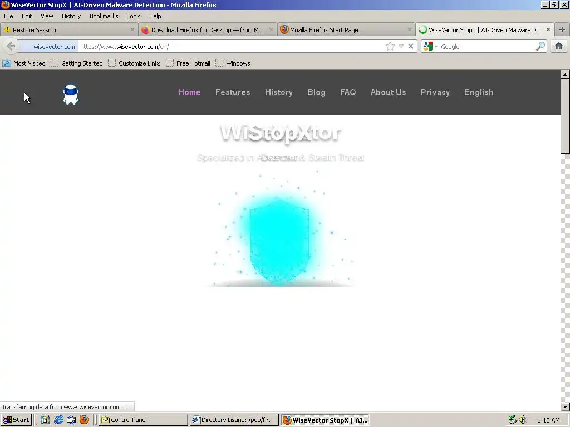Click the Getting Started bookmark
Screen dimensions: 570x427
point(77,63)
